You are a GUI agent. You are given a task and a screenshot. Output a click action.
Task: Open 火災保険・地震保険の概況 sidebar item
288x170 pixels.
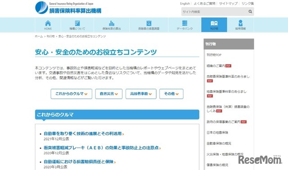(x=225, y=154)
